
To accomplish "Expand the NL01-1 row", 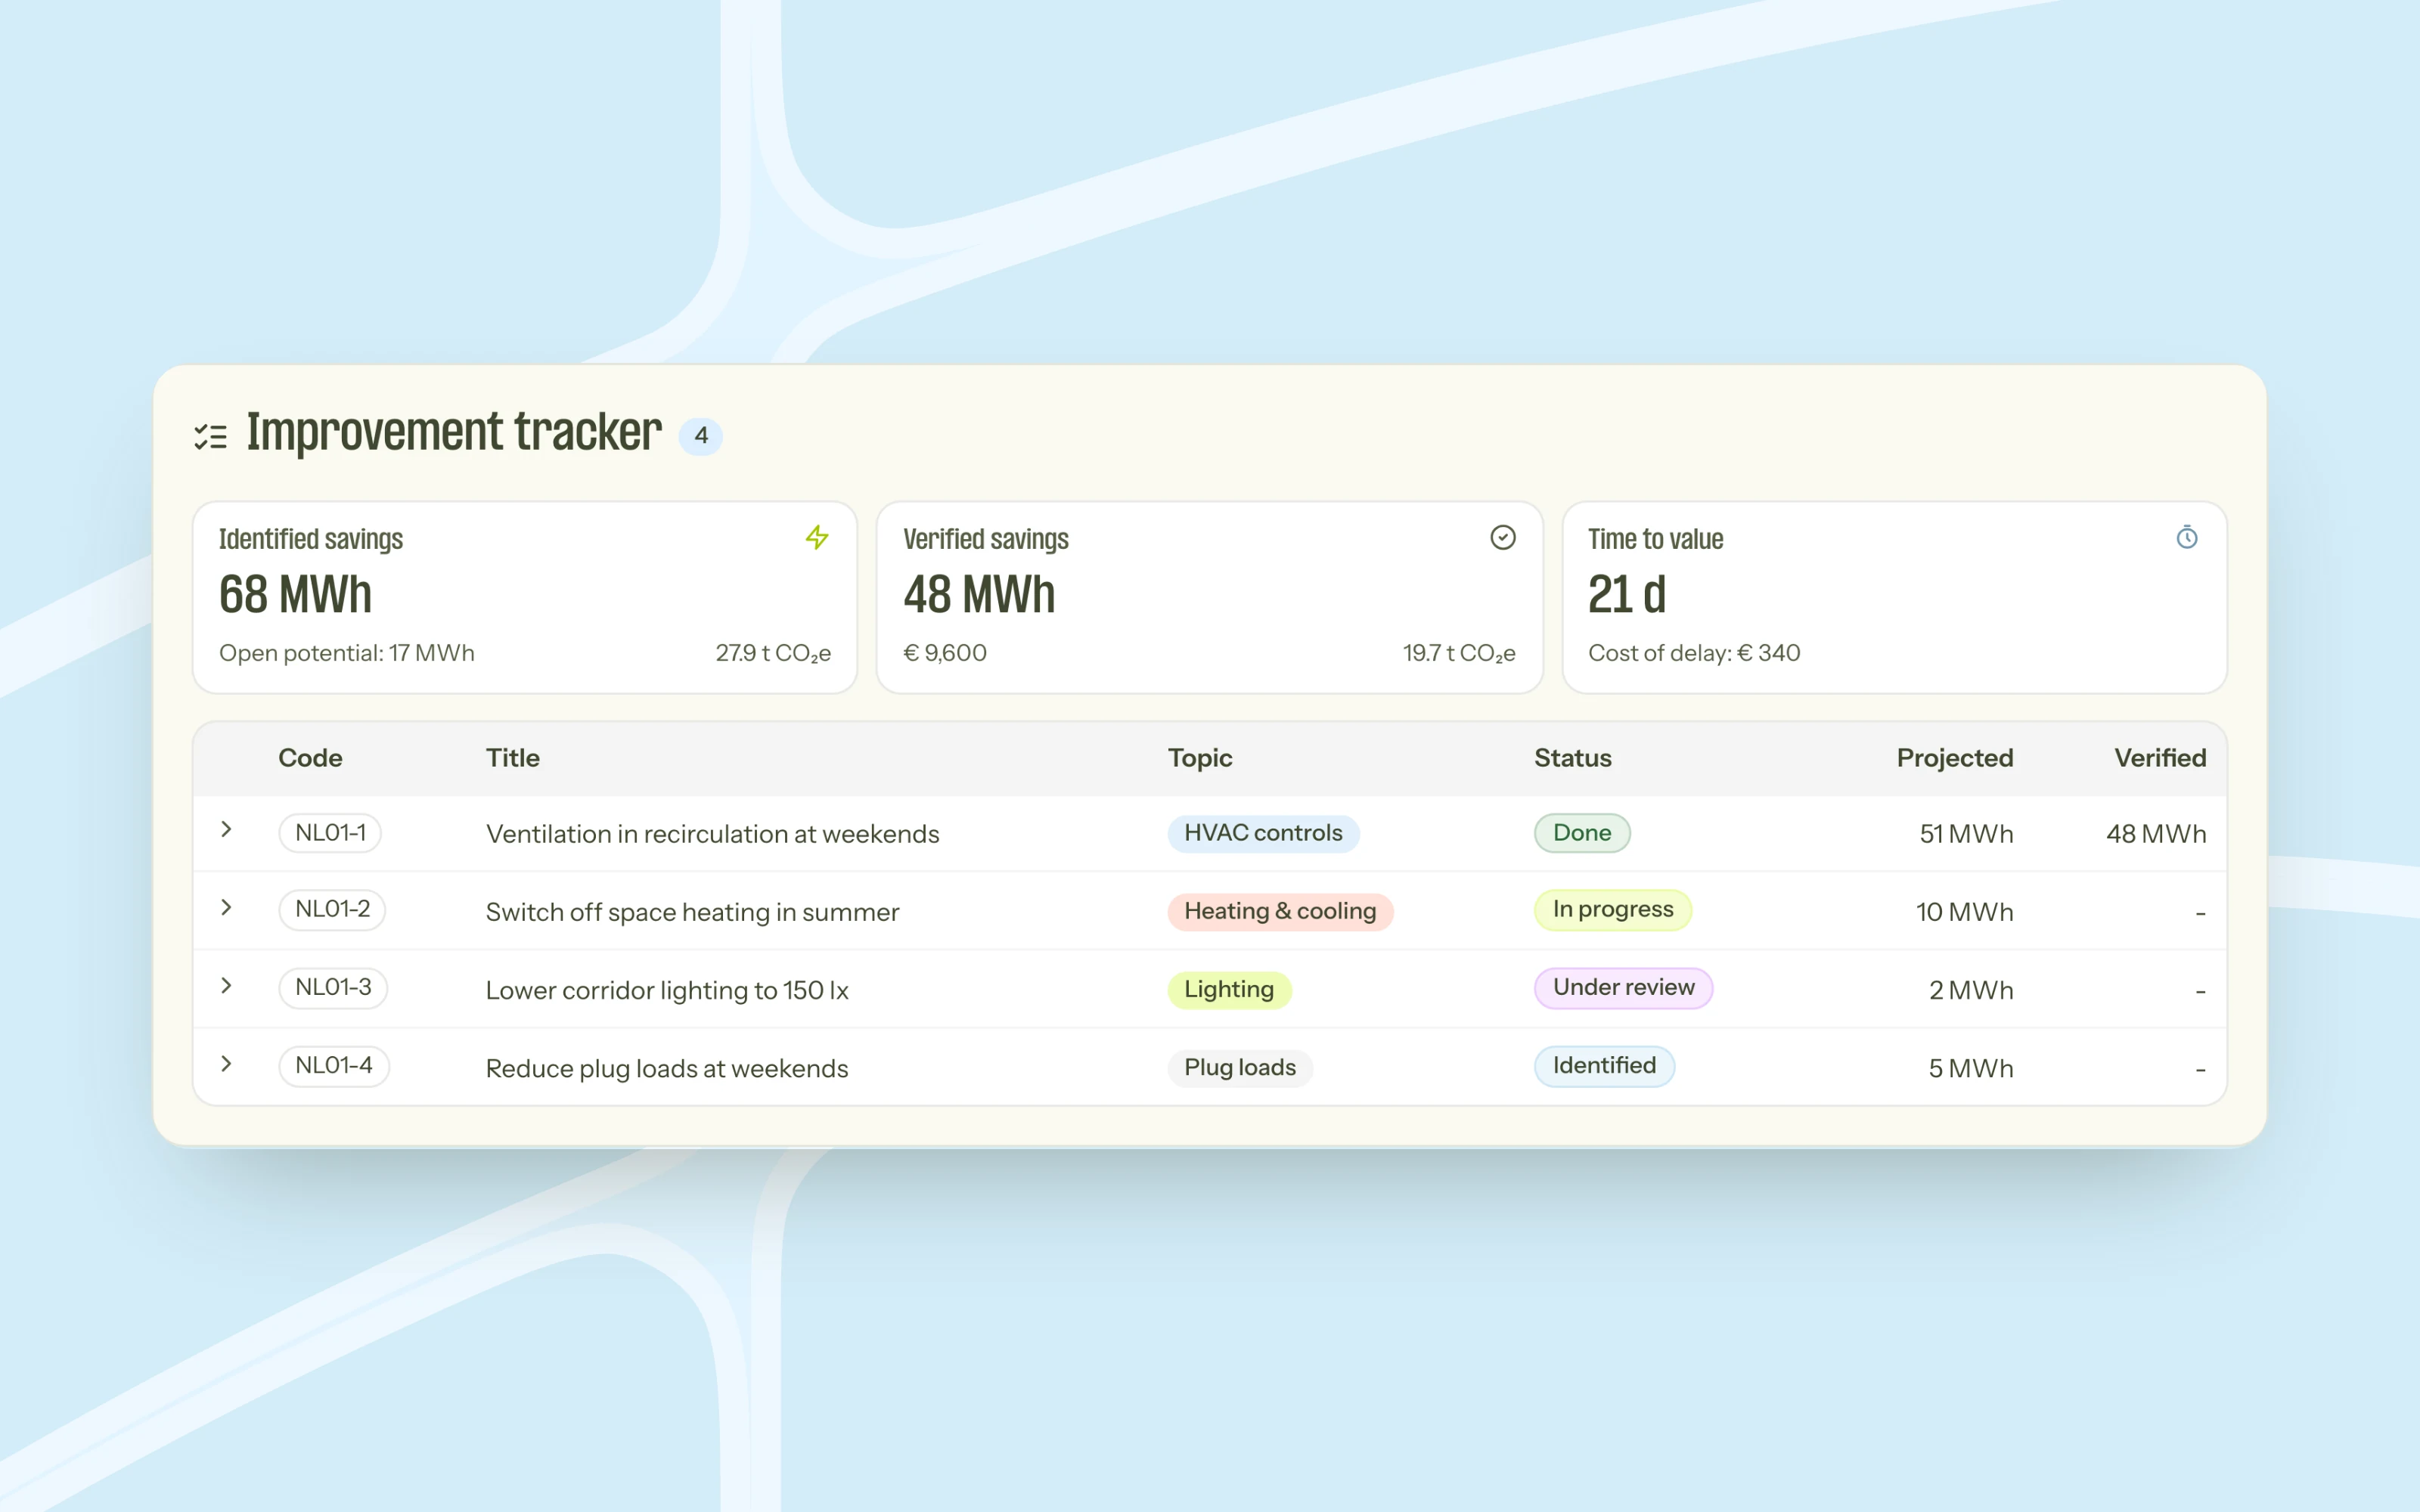I will tap(226, 830).
